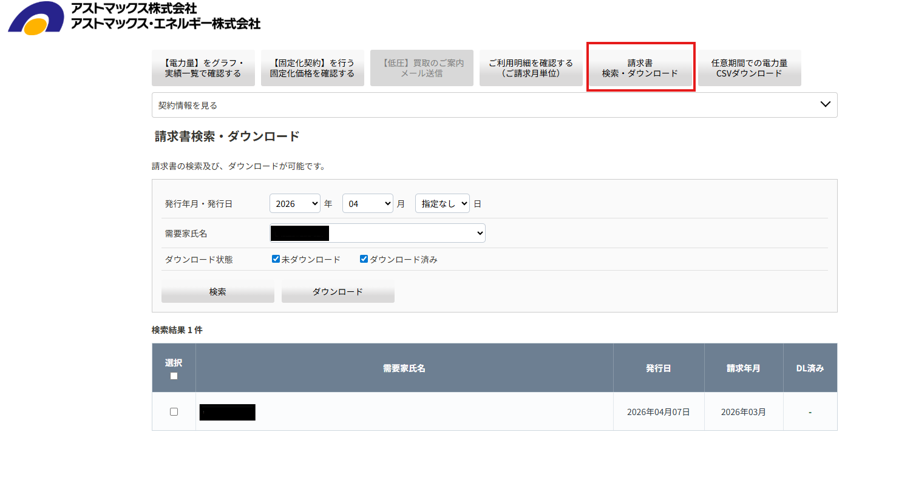
Task: Click the 請求年月 column header
Action: pos(744,368)
